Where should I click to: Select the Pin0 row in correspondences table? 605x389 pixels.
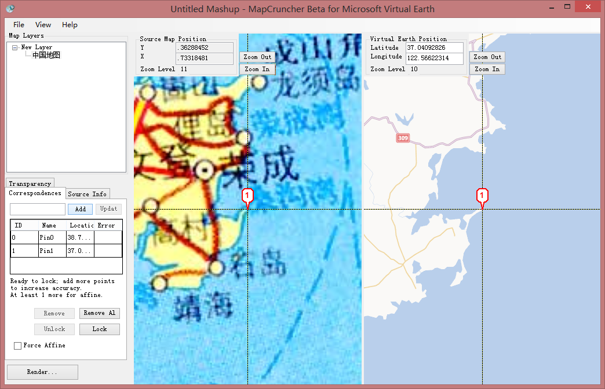67,237
